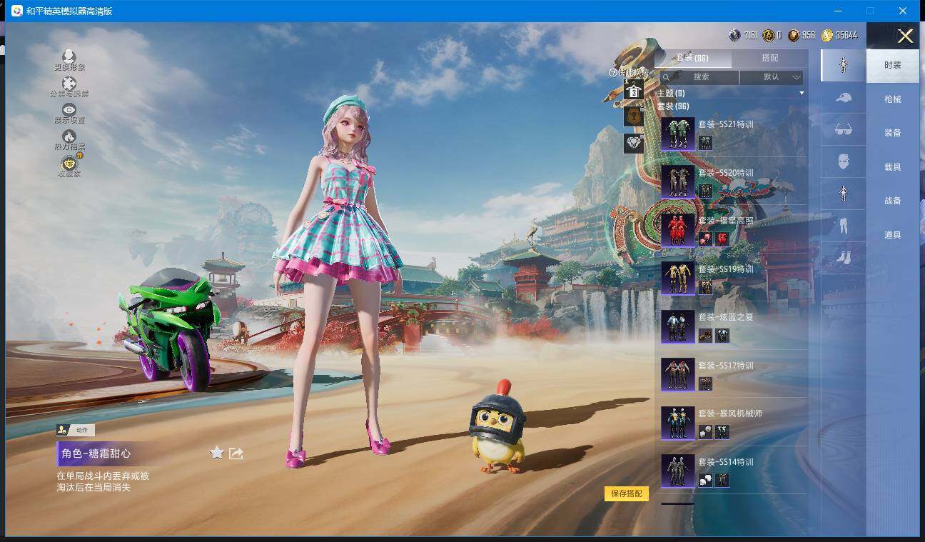Viewport: 925px width, 542px height.
Task: Click the emulator app icon in title bar
Action: [x=16, y=11]
